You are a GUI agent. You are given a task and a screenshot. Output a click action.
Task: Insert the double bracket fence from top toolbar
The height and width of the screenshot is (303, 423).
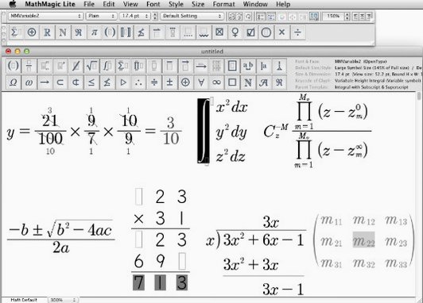(126, 33)
